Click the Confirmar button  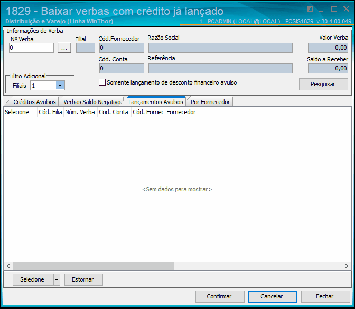(x=220, y=296)
